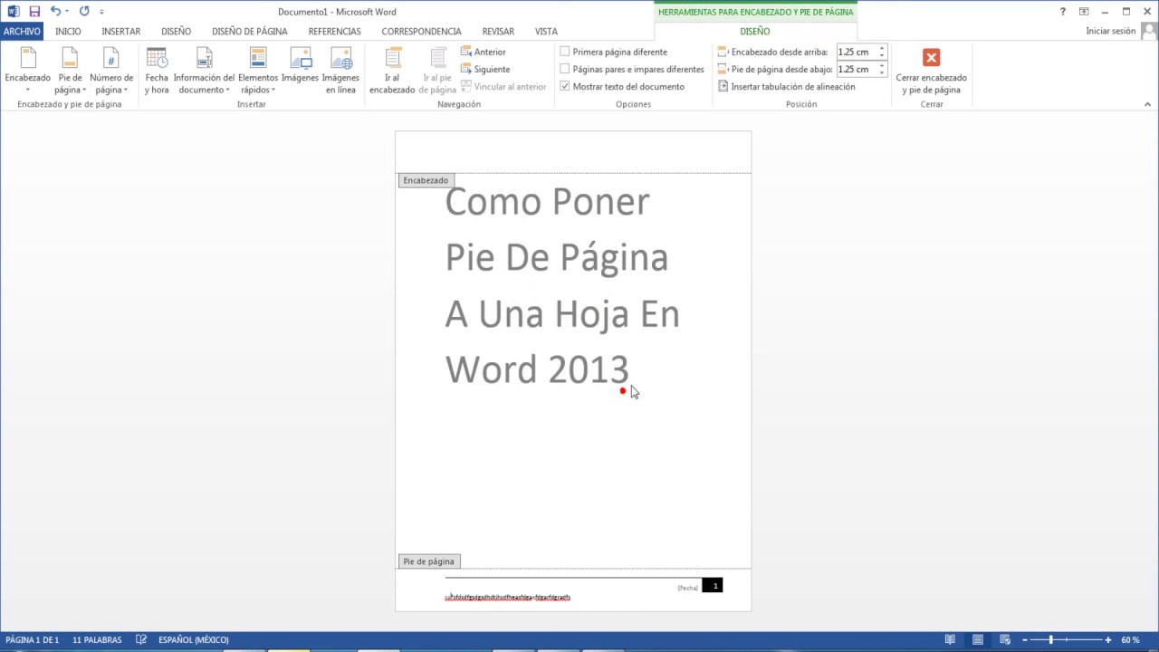Viewport: 1159px width, 652px height.
Task: Click Ir al pie de página
Action: tap(437, 71)
